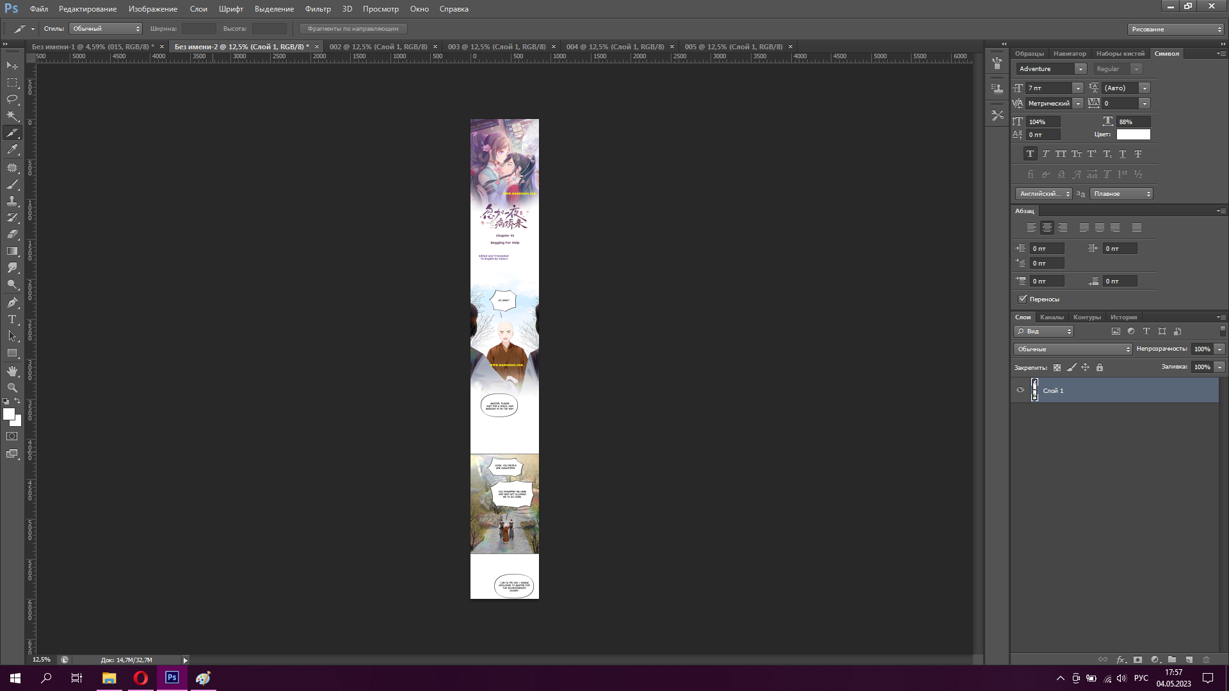Toggle lock all for layer

(1100, 367)
